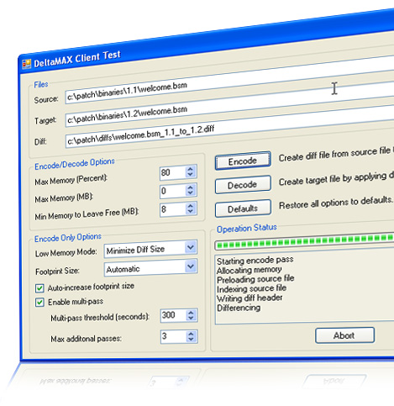The width and height of the screenshot is (394, 406).
Task: Click the DeltaMAX app icon in title bar
Action: pyautogui.click(x=26, y=64)
